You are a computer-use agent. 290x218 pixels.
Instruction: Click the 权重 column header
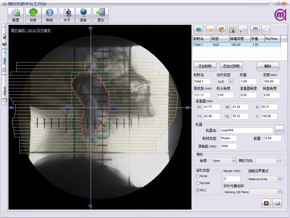[258, 39]
